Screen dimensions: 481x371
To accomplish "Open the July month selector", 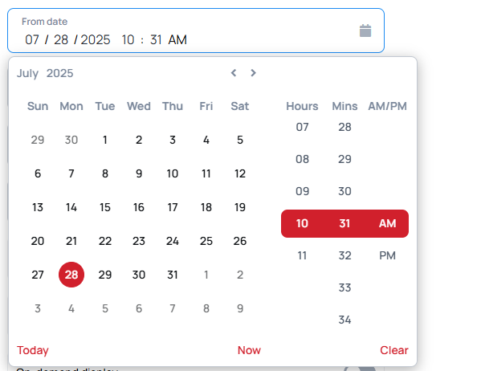I will 27,73.
